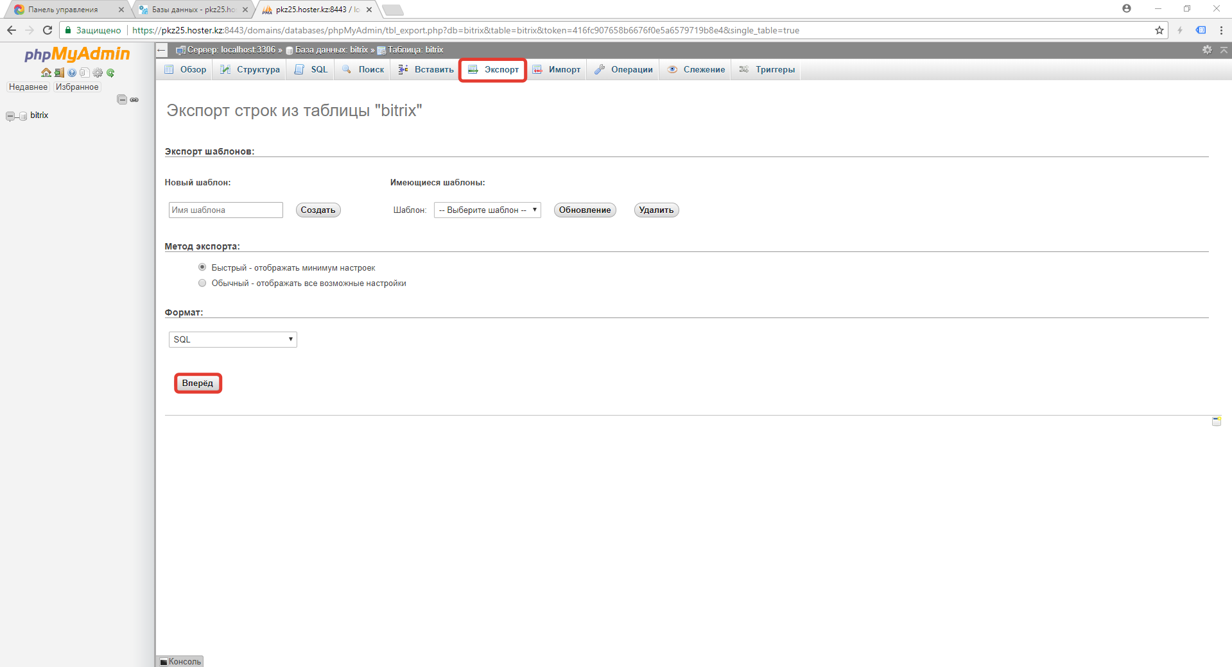
Task: Click the Обновление template button
Action: pos(585,210)
